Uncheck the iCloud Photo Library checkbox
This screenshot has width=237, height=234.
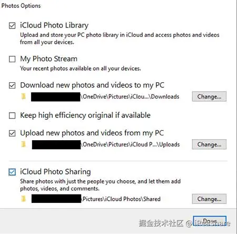pyautogui.click(x=12, y=26)
